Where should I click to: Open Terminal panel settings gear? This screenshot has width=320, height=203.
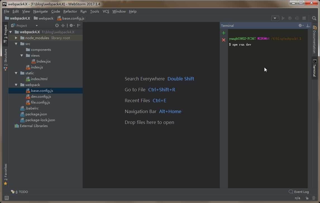[x=301, y=25]
